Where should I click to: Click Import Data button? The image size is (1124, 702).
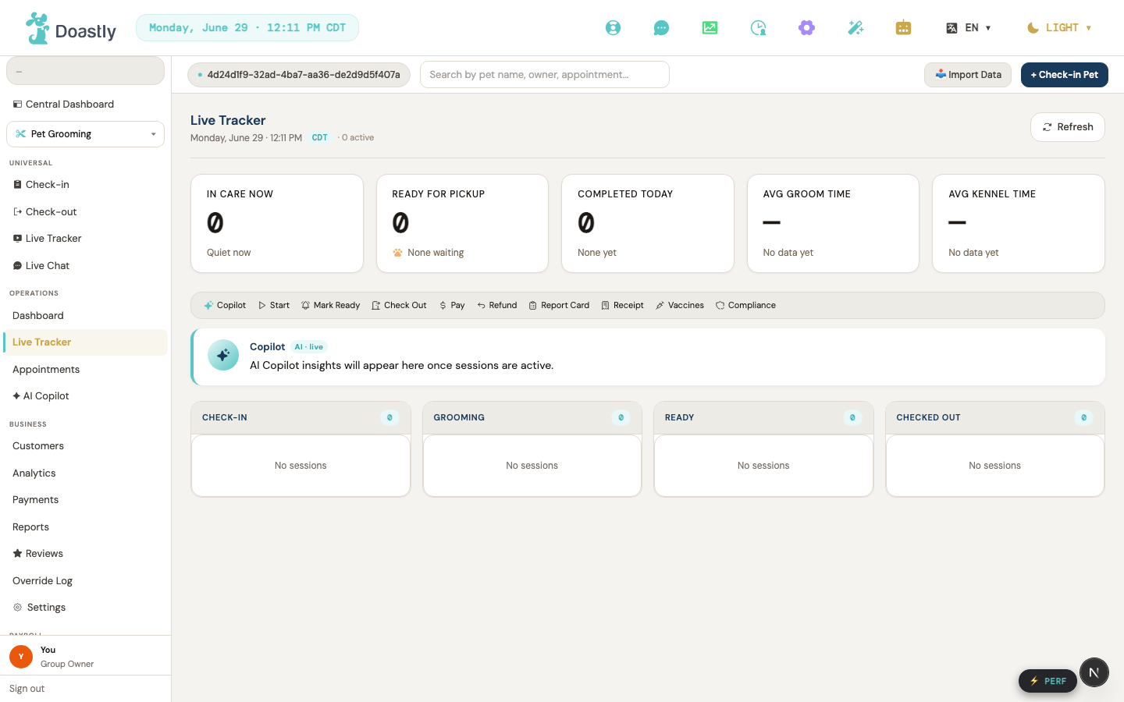[x=968, y=75]
